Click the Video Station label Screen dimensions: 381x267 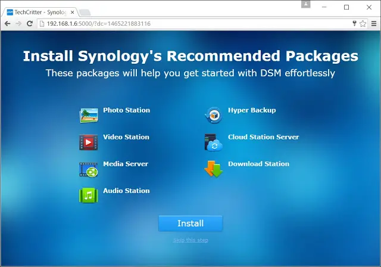(x=126, y=137)
